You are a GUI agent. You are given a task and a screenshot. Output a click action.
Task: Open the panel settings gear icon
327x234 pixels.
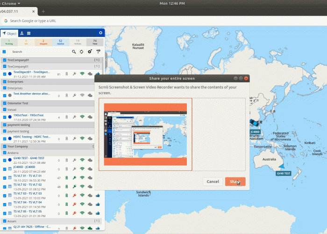coord(100,33)
